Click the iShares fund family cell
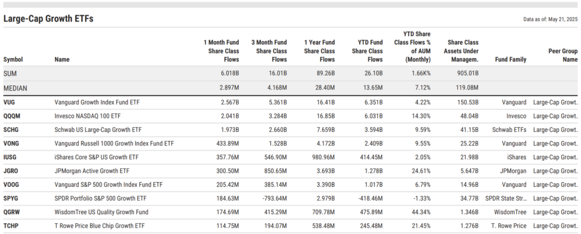 click(516, 158)
